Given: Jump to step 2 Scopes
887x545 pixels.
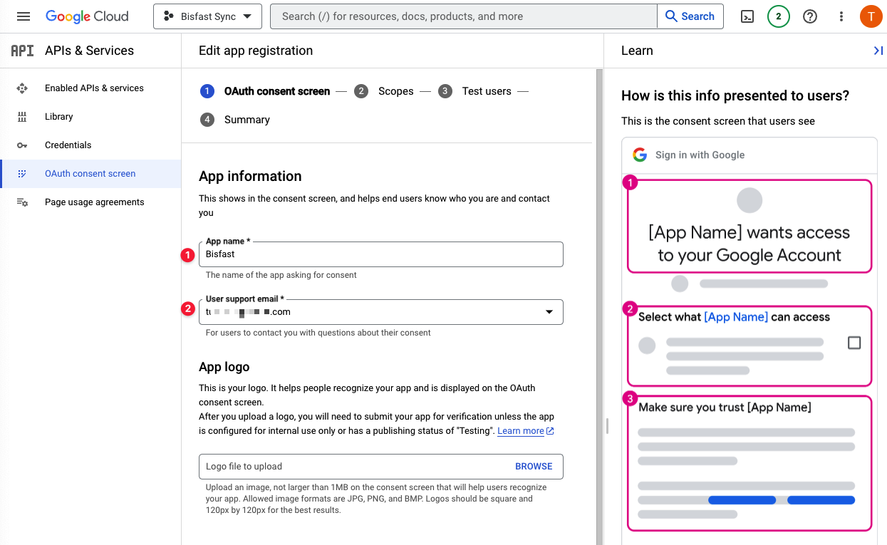Looking at the screenshot, I should pyautogui.click(x=384, y=91).
